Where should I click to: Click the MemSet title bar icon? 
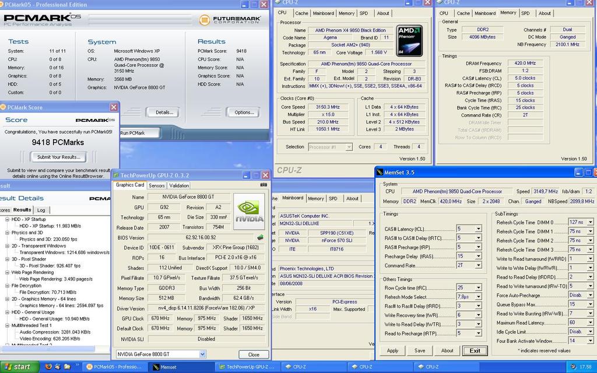pyautogui.click(x=379, y=173)
